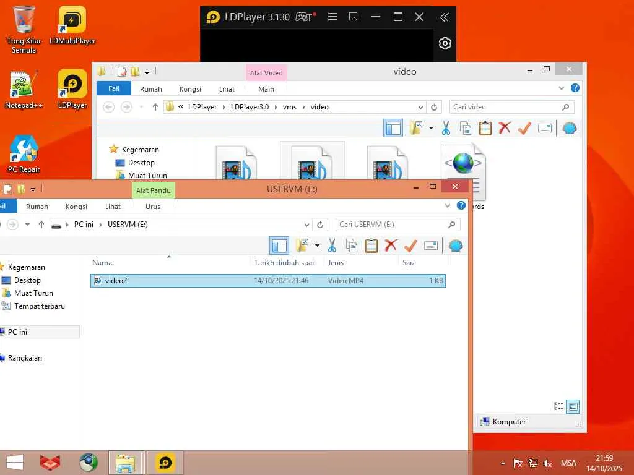Viewport: 634px width, 475px height.
Task: Sort by Tarikh diubah suai column
Action: [x=284, y=262]
